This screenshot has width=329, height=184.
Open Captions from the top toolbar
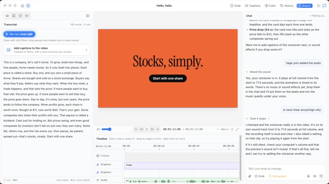[x=253, y=6]
